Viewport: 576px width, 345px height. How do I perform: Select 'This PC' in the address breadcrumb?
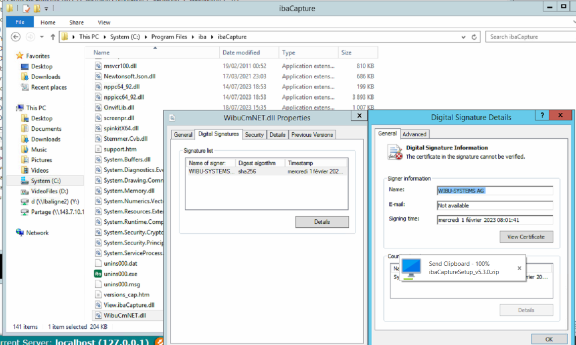89,37
